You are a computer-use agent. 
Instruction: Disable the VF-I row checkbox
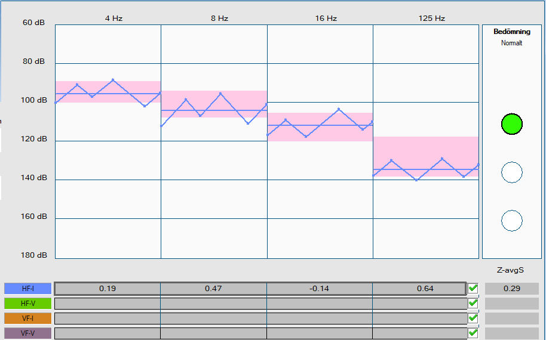pos(473,319)
